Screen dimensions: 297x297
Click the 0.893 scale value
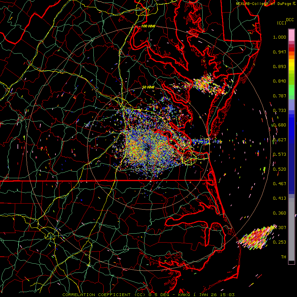tap(280, 66)
